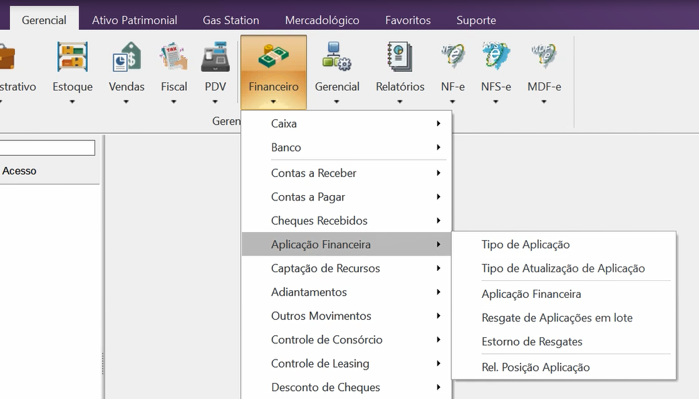
Task: Click the Relatórios notebook icon
Action: 400,57
